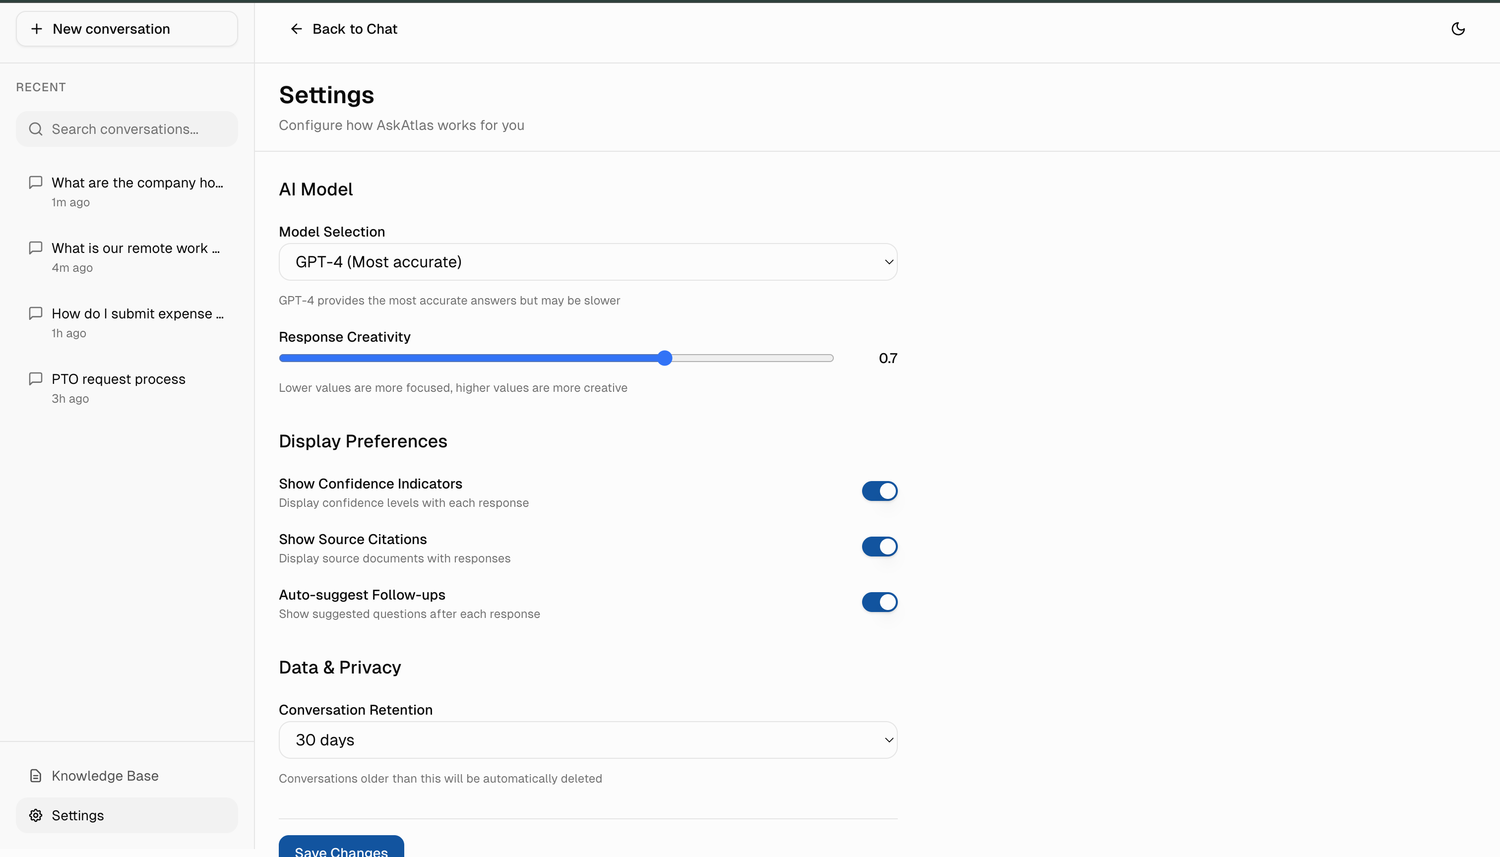1500x857 pixels.
Task: Toggle dark mode with the moon icon
Action: coord(1458,28)
